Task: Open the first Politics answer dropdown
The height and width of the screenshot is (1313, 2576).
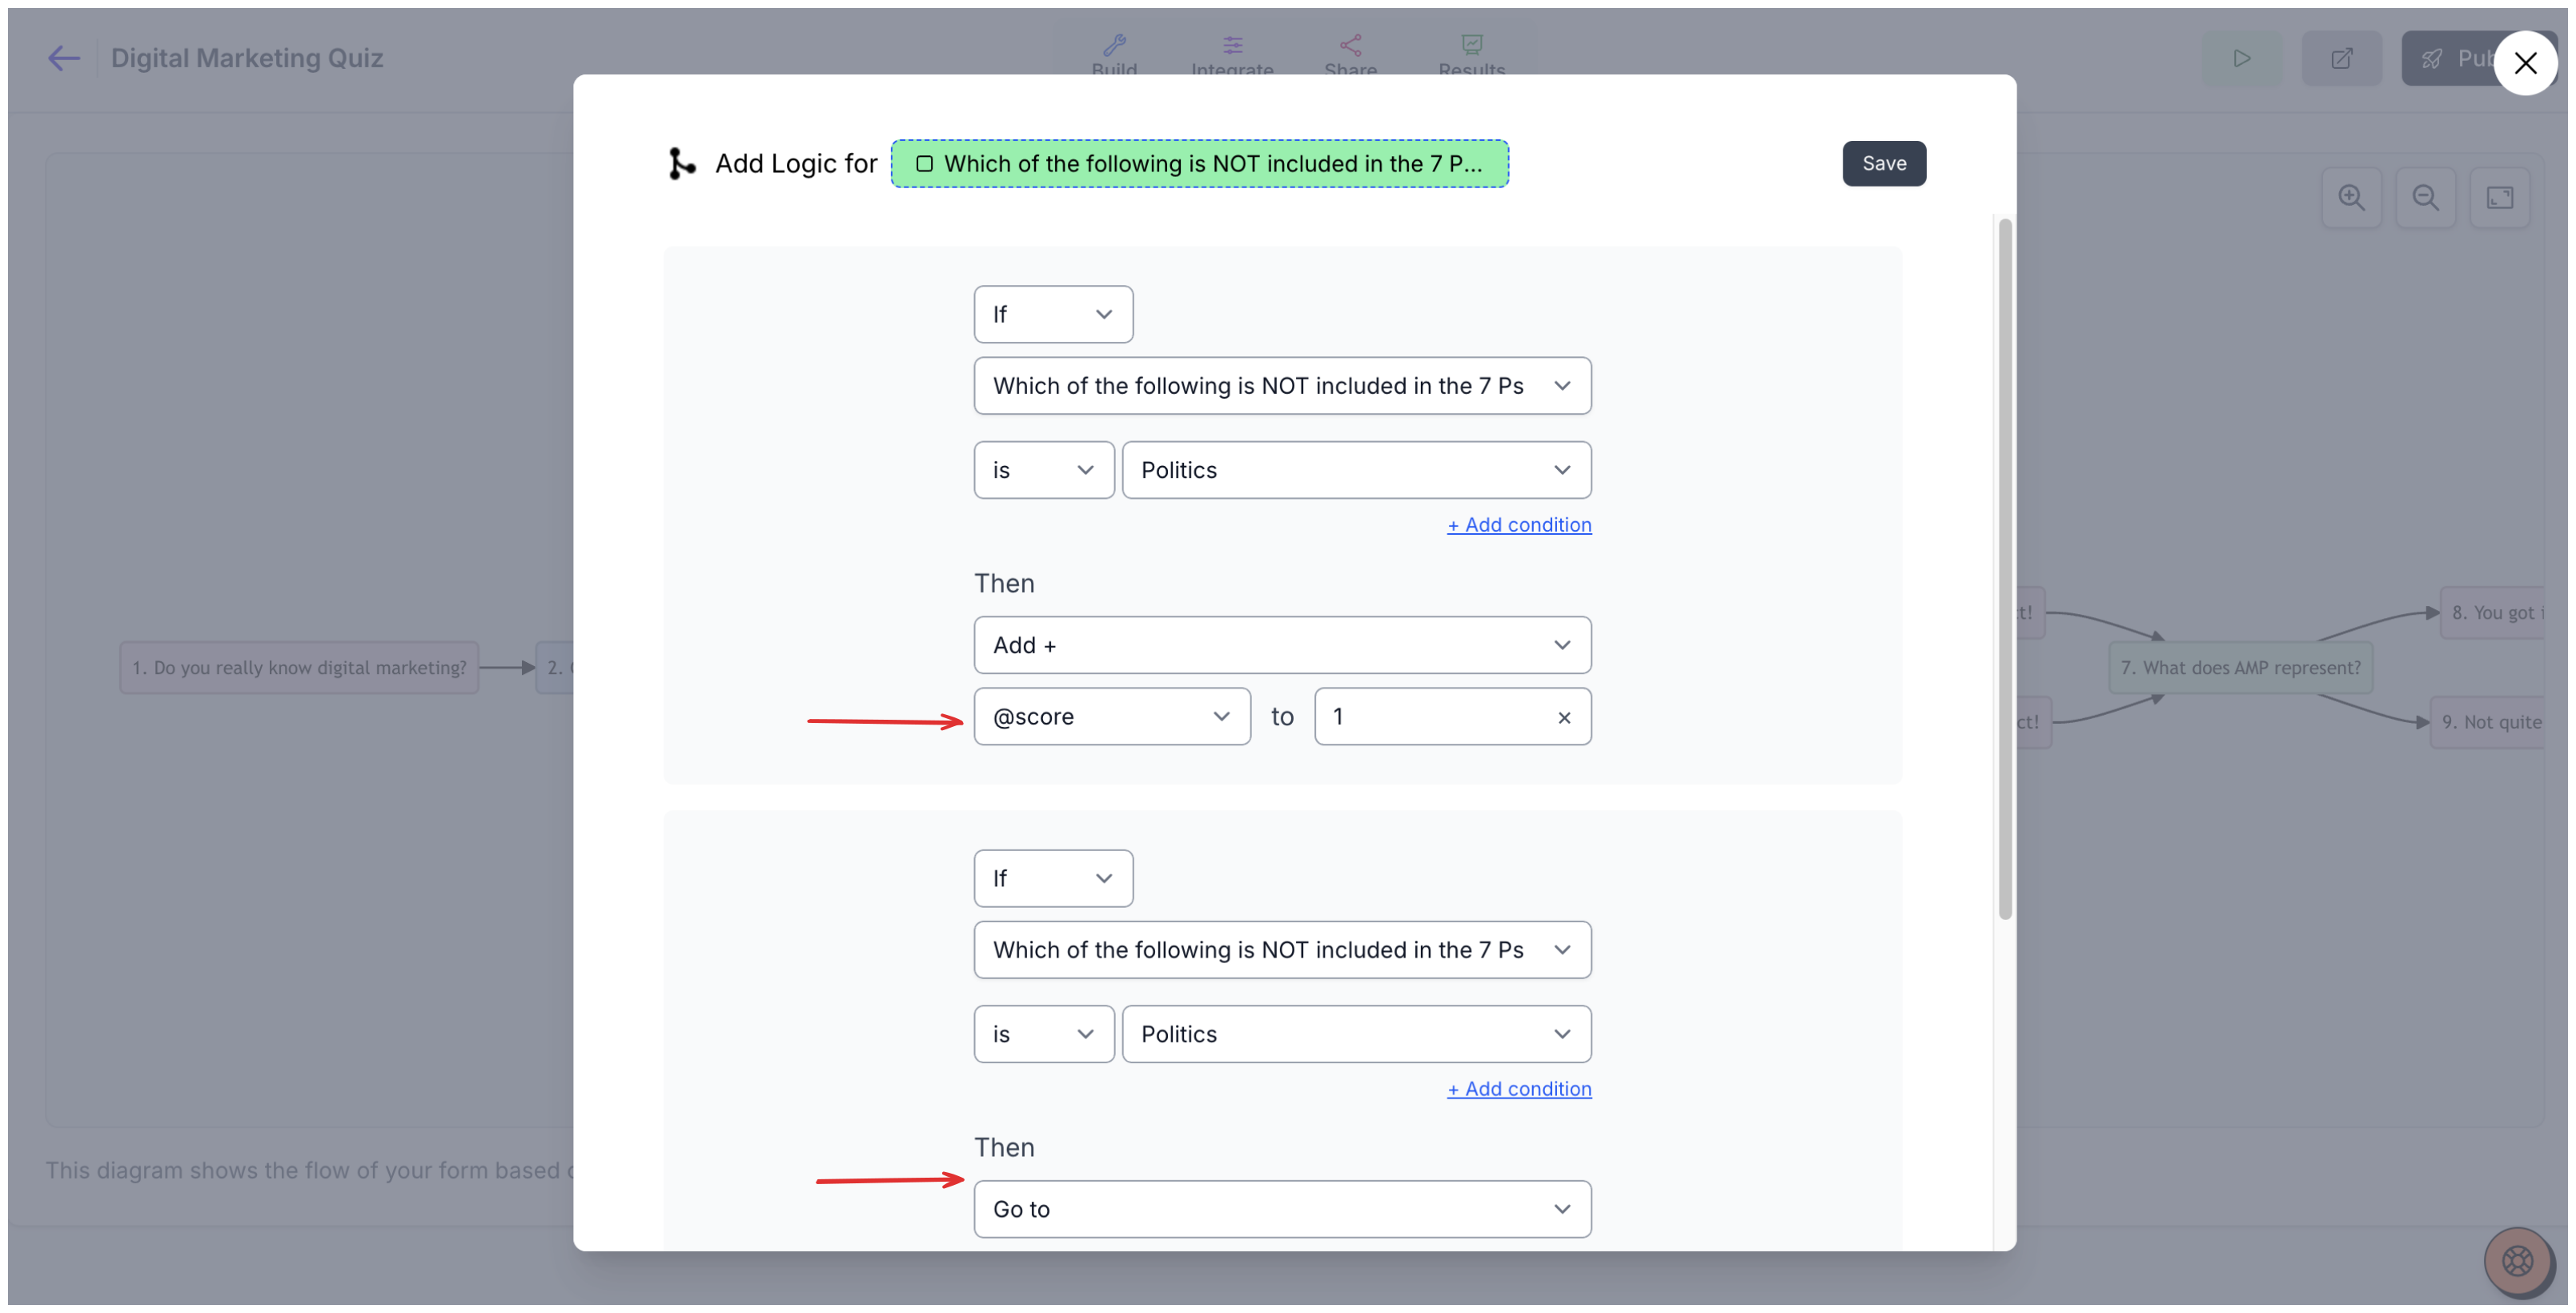Action: pos(1356,470)
